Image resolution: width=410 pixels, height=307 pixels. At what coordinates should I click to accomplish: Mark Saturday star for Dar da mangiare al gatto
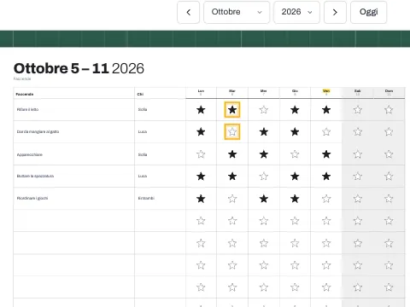(358, 132)
